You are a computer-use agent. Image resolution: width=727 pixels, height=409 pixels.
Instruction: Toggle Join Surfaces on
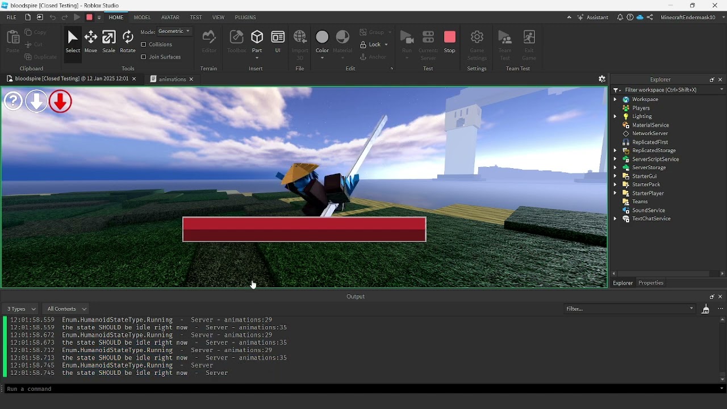144,57
